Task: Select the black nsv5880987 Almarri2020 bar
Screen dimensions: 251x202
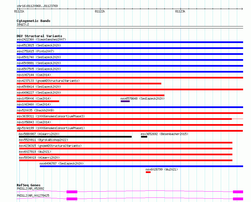Action: 75,137
